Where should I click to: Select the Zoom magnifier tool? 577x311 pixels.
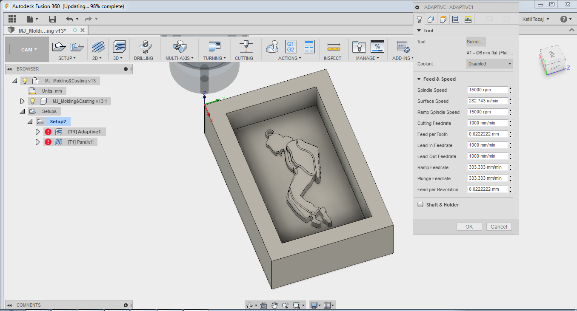point(285,305)
